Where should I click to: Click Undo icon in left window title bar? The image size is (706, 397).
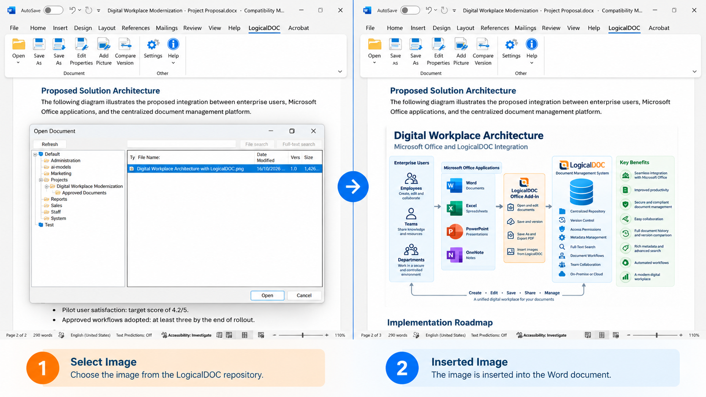(72, 10)
